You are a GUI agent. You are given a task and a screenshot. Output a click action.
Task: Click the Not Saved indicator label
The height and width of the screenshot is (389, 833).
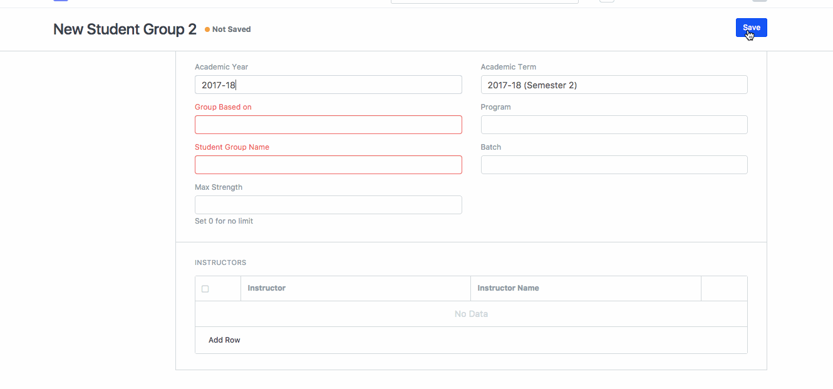231,29
